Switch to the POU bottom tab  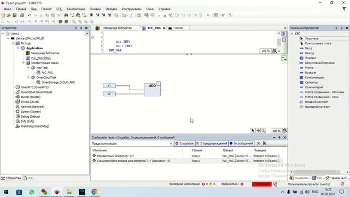pyautogui.click(x=29, y=178)
